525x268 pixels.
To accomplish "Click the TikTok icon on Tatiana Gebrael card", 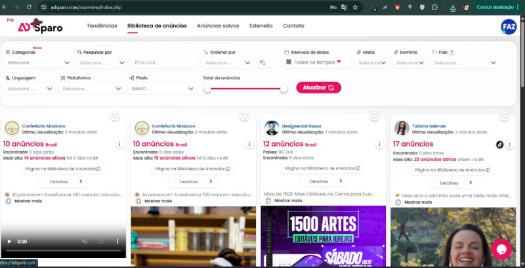I will [x=499, y=145].
